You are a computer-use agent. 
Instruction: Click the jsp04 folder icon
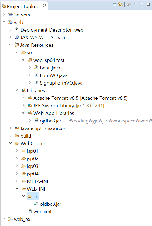[x=23, y=173]
